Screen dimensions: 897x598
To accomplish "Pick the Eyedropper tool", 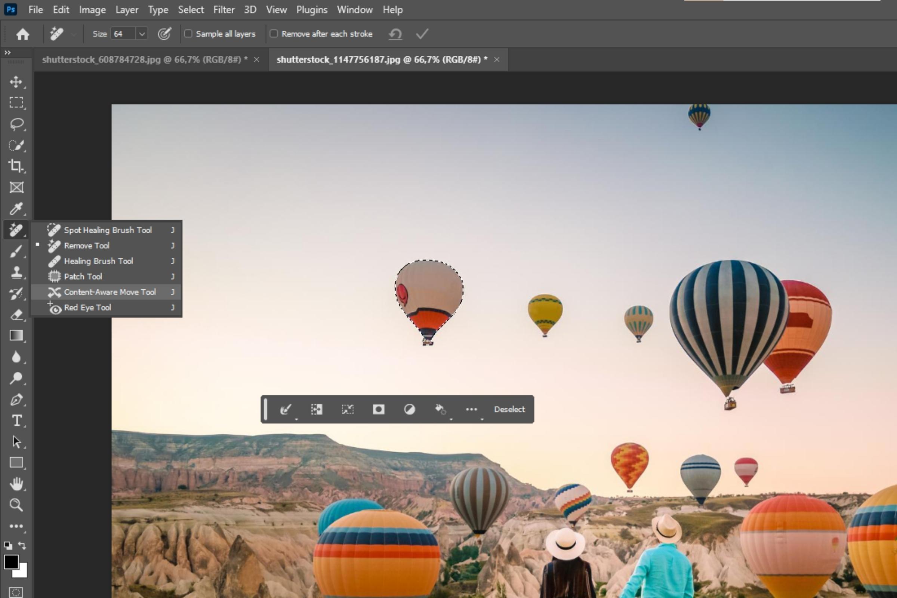I will tap(16, 209).
